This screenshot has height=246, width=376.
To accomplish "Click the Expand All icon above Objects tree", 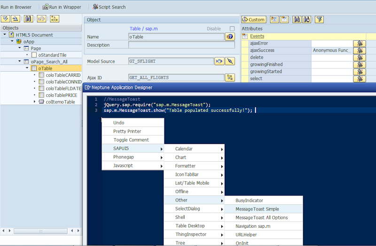I will (5, 19).
